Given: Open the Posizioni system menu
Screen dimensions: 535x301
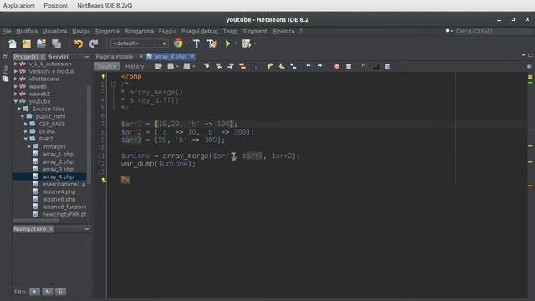Looking at the screenshot, I should pyautogui.click(x=55, y=6).
